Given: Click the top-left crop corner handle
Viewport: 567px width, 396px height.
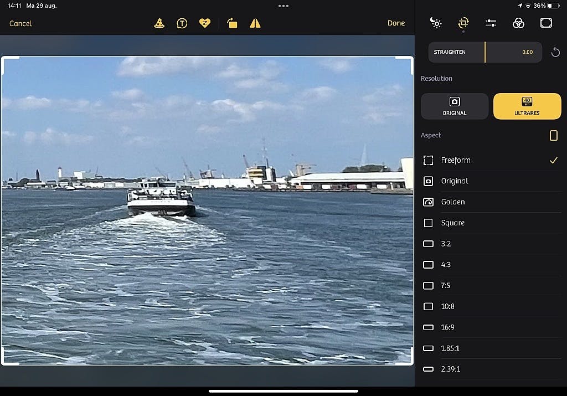Looking at the screenshot, I should click(x=9, y=64).
